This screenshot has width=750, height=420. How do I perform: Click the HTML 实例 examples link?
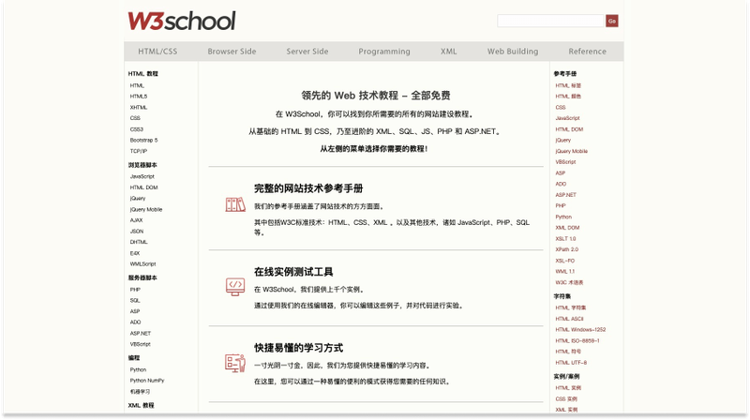[x=568, y=388]
